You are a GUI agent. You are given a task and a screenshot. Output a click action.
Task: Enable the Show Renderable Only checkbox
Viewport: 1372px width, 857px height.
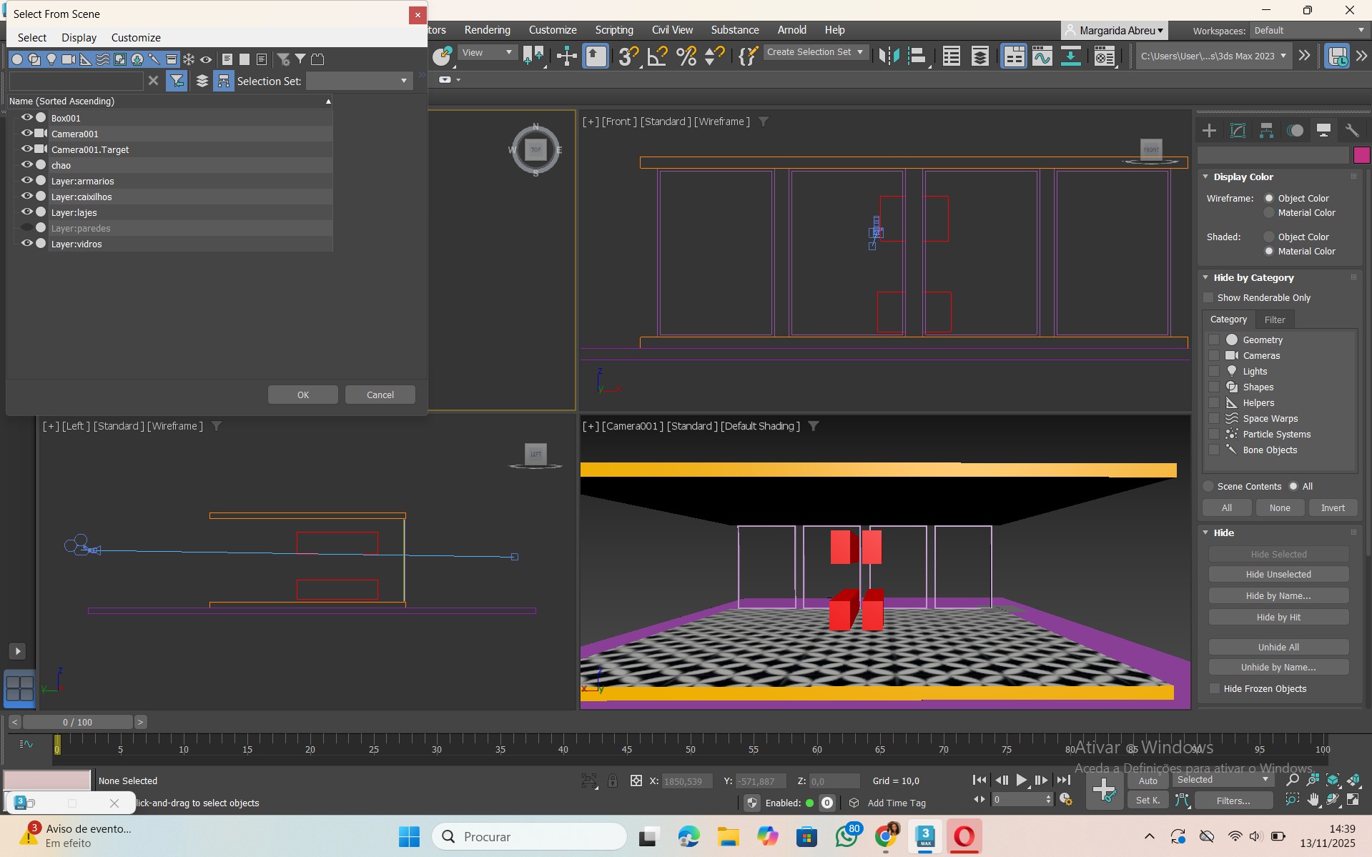point(1209,297)
